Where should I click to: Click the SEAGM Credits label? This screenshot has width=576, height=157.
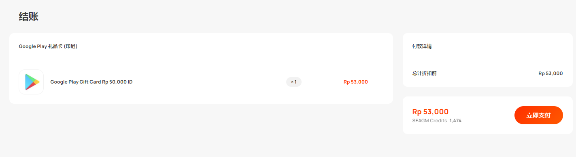click(x=429, y=121)
